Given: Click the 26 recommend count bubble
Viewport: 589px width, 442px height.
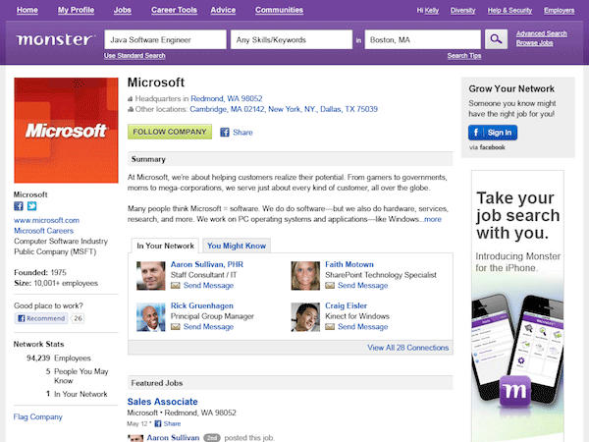Looking at the screenshot, I should [78, 318].
